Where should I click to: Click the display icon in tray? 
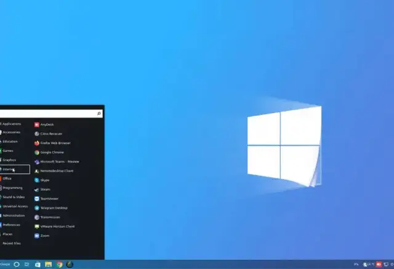(x=386, y=264)
